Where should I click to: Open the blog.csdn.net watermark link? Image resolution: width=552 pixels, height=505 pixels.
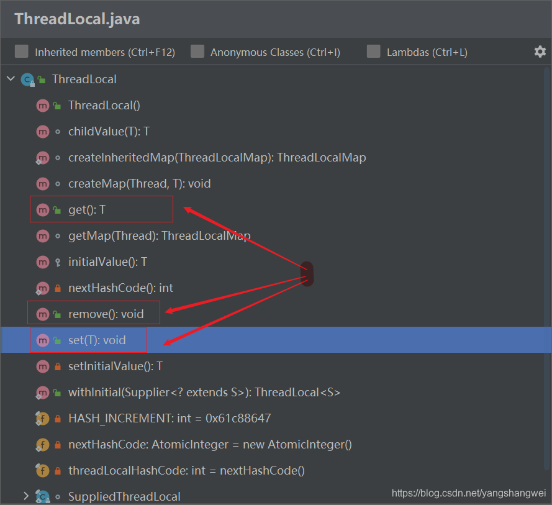[x=468, y=492]
